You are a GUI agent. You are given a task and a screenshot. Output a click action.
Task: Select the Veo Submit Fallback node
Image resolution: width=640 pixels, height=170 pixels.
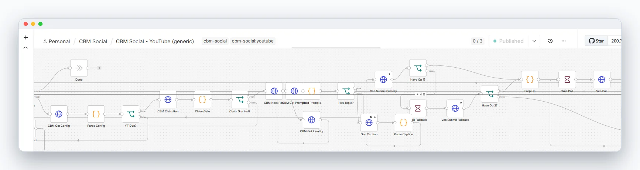click(x=455, y=108)
